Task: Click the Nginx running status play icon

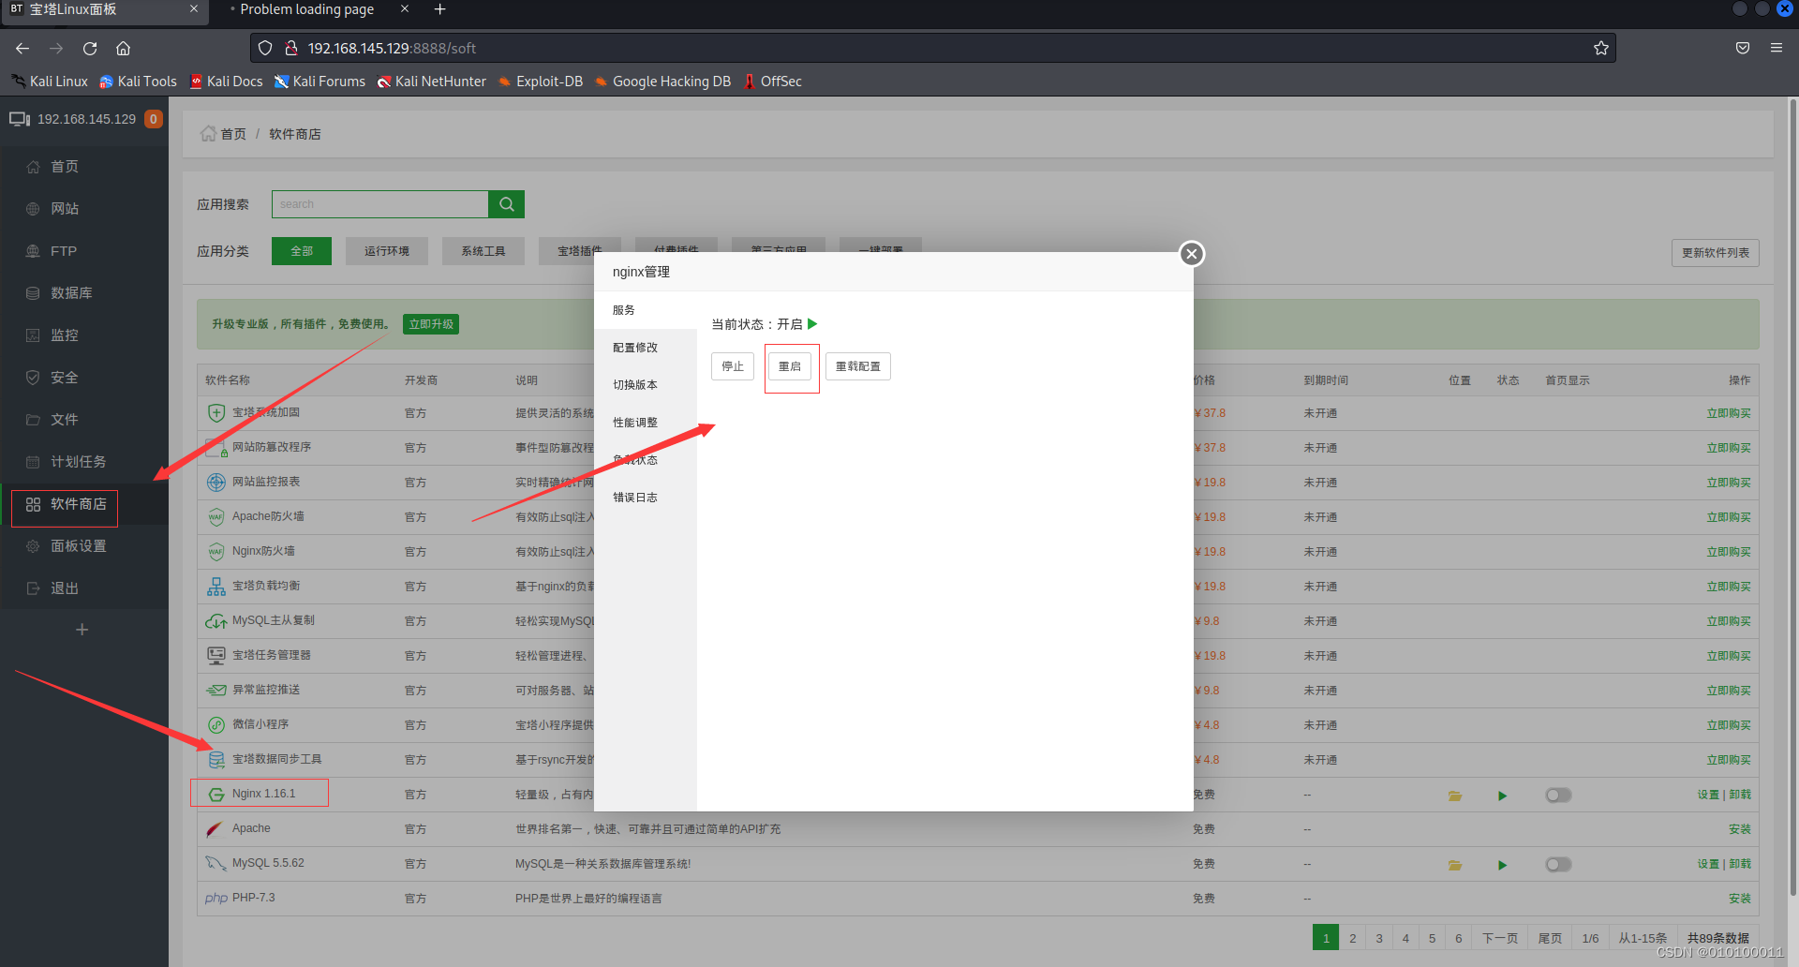Action: pyautogui.click(x=1503, y=796)
